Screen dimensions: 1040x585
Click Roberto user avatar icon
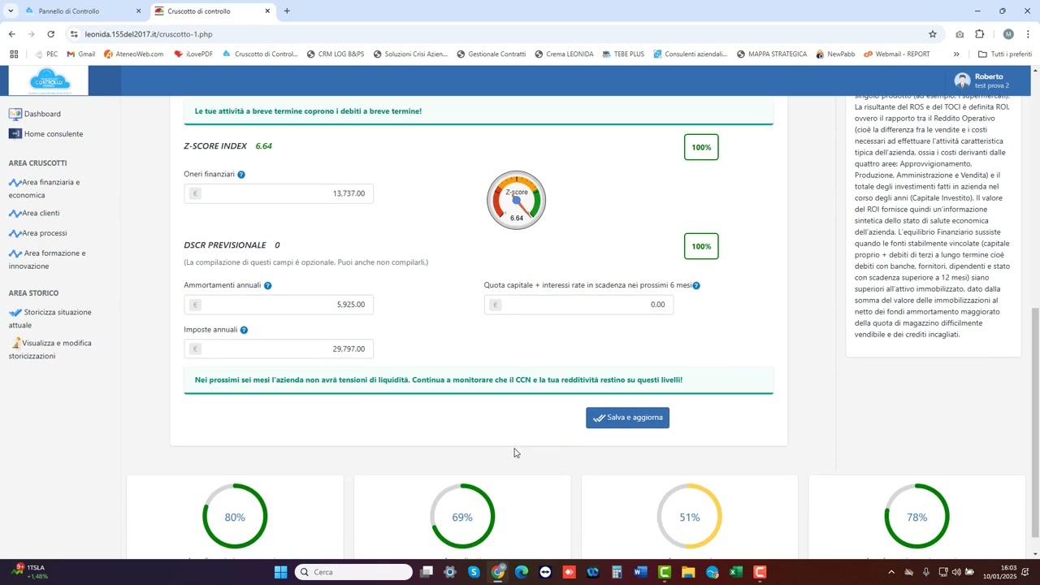962,80
